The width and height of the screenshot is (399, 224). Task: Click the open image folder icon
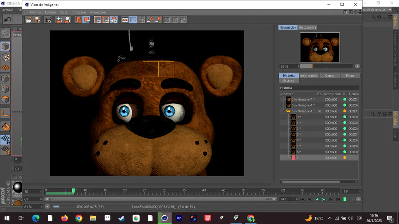coord(29,20)
